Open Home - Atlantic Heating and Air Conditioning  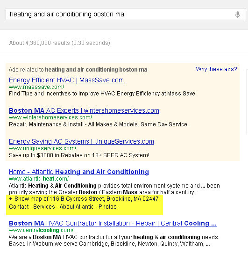(x=79, y=172)
